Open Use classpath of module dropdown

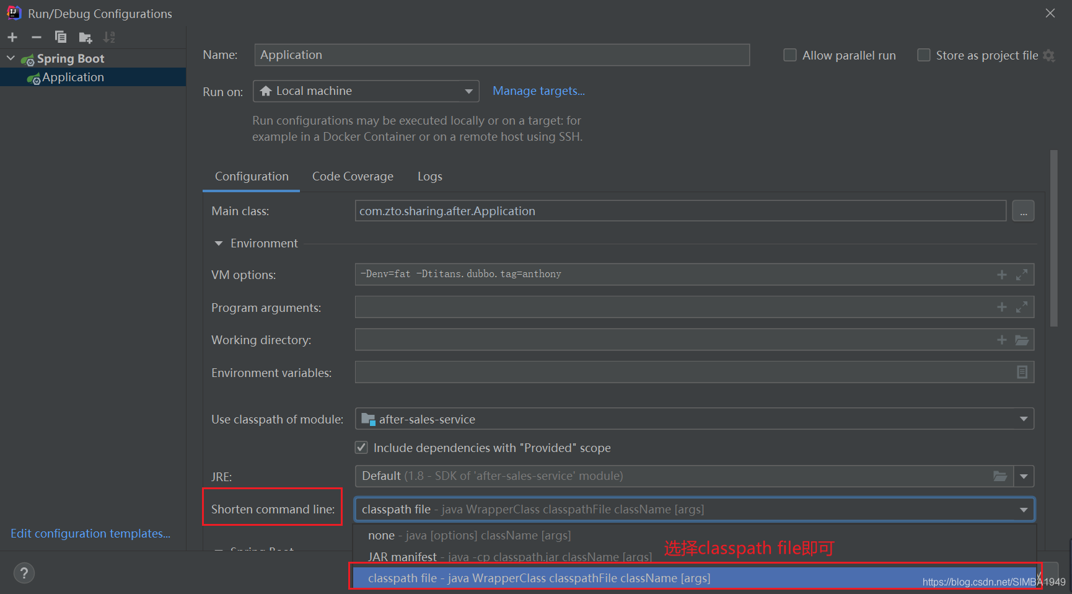pyautogui.click(x=694, y=419)
